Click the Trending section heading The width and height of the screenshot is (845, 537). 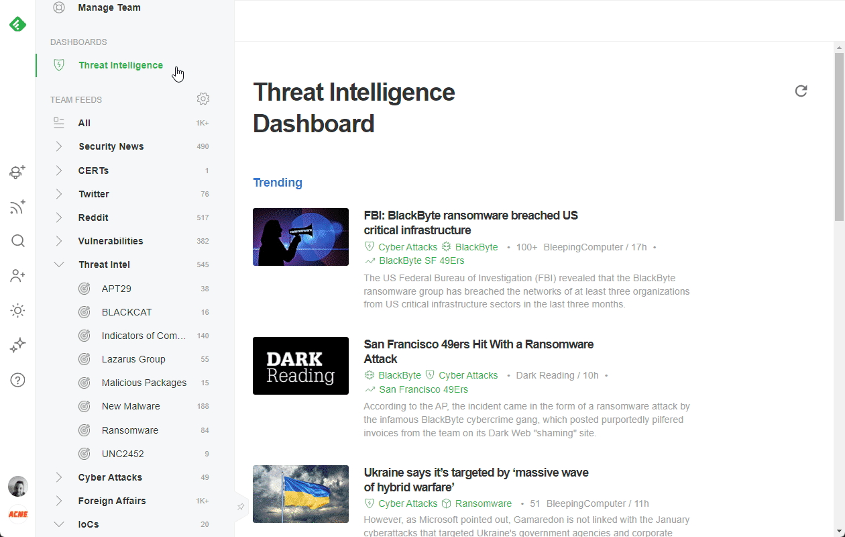pyautogui.click(x=278, y=183)
